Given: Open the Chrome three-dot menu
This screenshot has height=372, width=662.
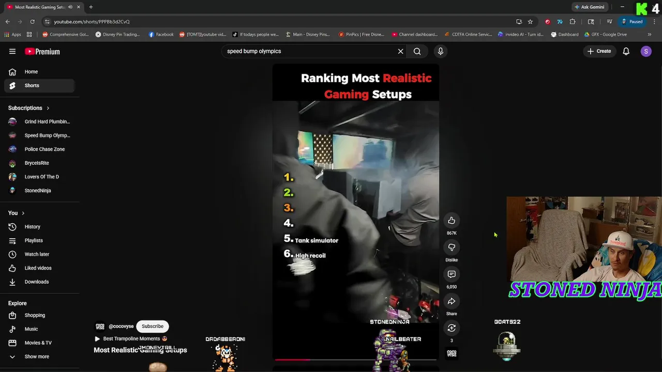Looking at the screenshot, I should point(654,22).
